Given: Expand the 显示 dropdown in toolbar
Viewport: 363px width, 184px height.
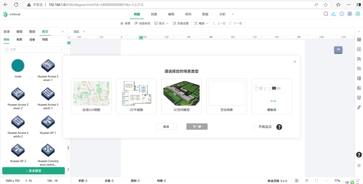Looking at the screenshot, I should [x=162, y=23].
